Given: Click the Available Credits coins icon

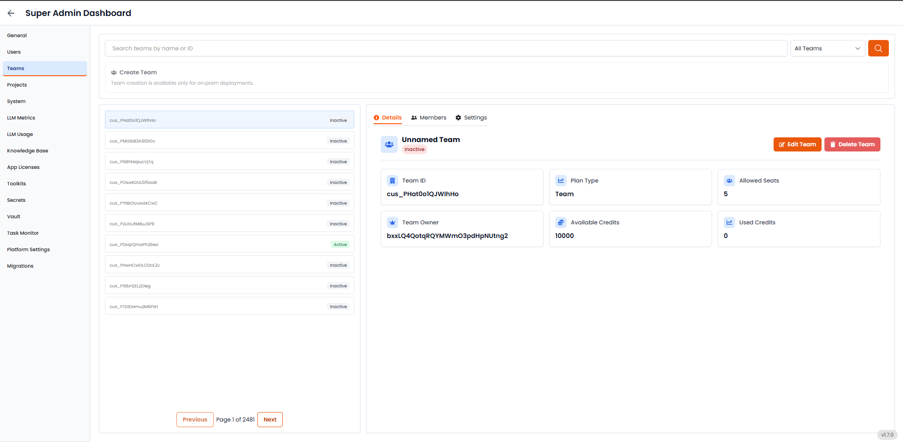Looking at the screenshot, I should (561, 222).
